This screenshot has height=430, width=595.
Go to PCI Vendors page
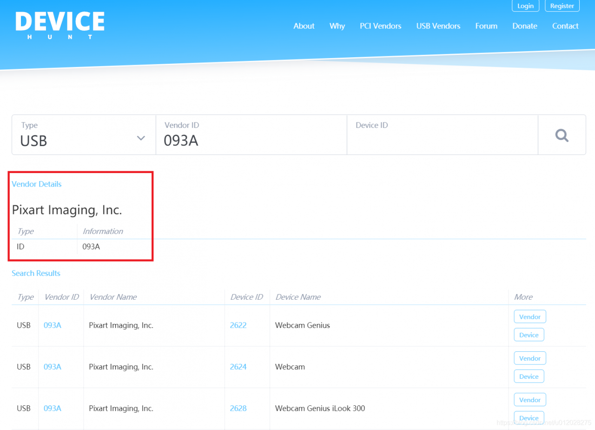(x=381, y=26)
